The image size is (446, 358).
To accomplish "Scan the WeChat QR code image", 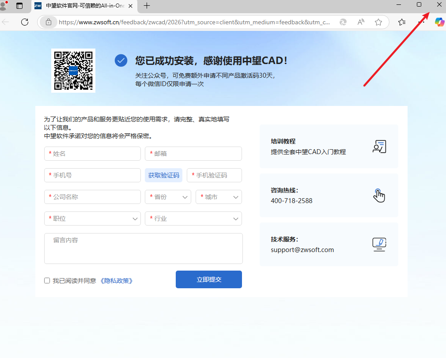I will [x=73, y=71].
